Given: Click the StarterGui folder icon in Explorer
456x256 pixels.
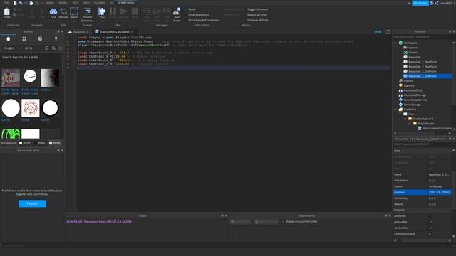Looking at the screenshot, I should click(x=400, y=110).
